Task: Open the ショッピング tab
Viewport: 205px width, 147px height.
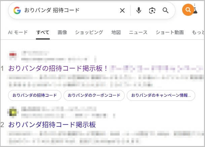Action: pyautogui.click(x=89, y=32)
